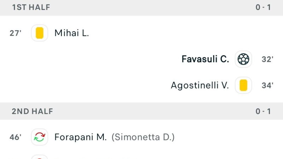This screenshot has width=283, height=159.
Task: Click the soccer ball goal icon for Favasuli C.
Action: pyautogui.click(x=243, y=59)
